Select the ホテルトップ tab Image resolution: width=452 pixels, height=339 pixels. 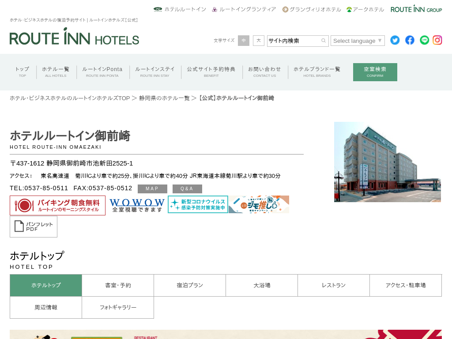[x=46, y=286]
